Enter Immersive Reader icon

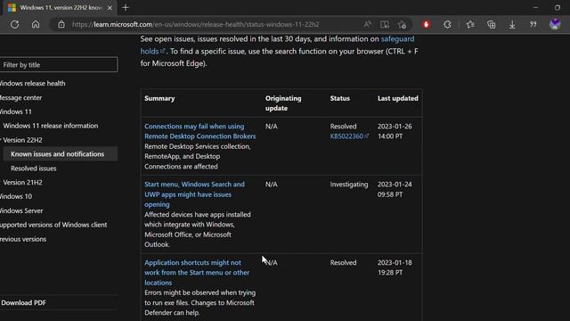click(384, 24)
